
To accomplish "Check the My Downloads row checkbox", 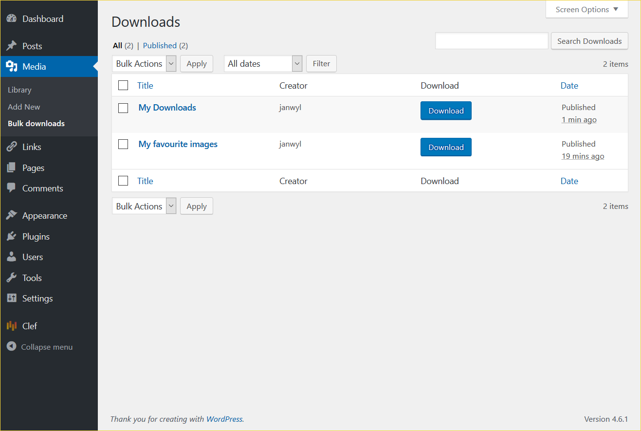I will [123, 108].
